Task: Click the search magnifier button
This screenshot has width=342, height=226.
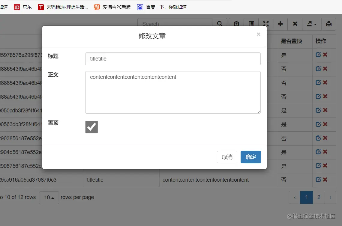Action: (x=219, y=24)
